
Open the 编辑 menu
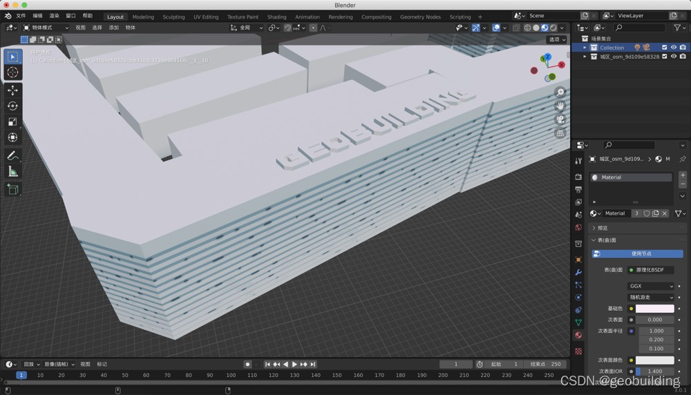tap(38, 16)
